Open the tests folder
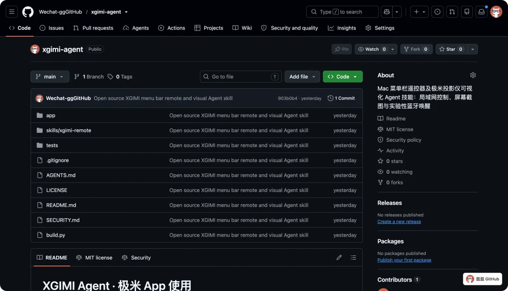Image resolution: width=508 pixels, height=291 pixels. [x=52, y=145]
